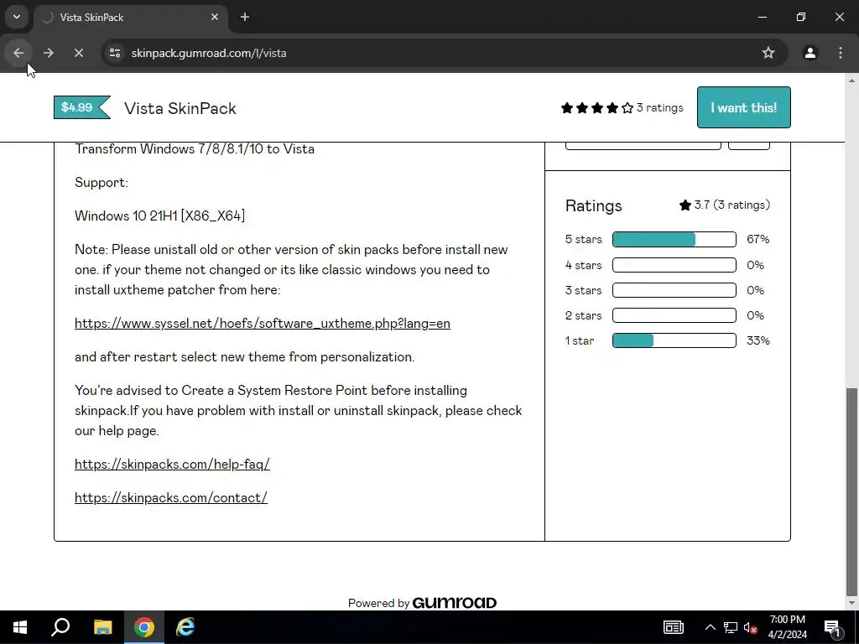Image resolution: width=859 pixels, height=644 pixels.
Task: Click the 1 star rating bar
Action: point(674,340)
